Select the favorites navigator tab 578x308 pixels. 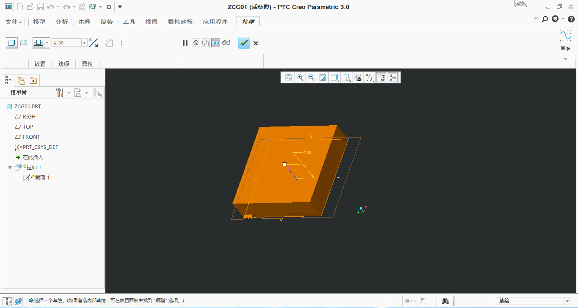pos(33,80)
